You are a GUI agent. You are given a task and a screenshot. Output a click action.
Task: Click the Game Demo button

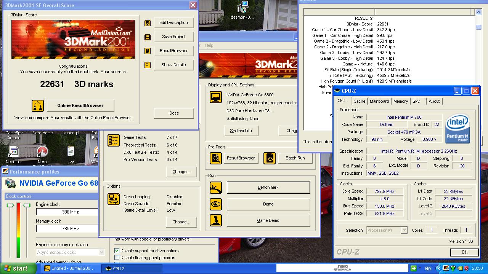coord(268,220)
